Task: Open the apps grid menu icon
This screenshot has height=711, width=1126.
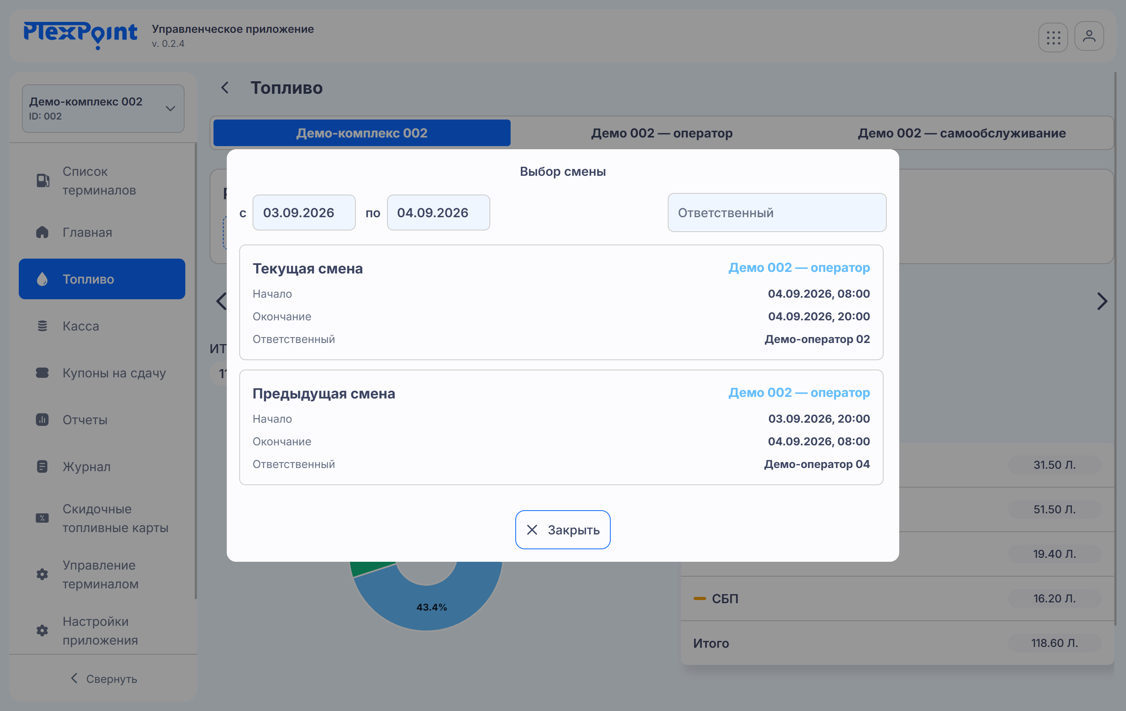Action: tap(1053, 38)
